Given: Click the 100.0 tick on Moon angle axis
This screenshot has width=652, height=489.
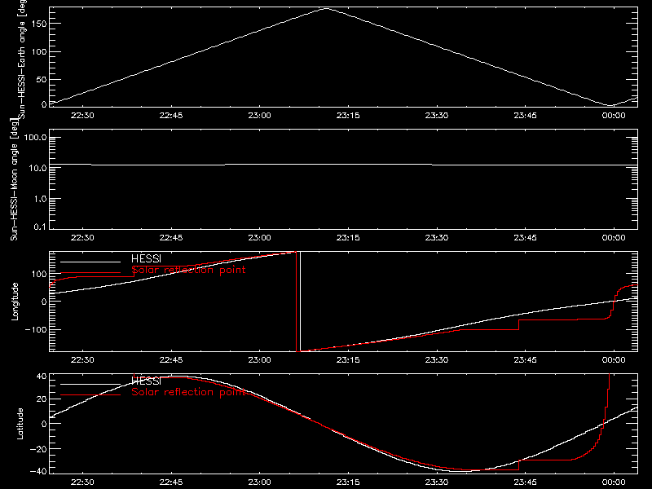Looking at the screenshot, I should pos(35,137).
